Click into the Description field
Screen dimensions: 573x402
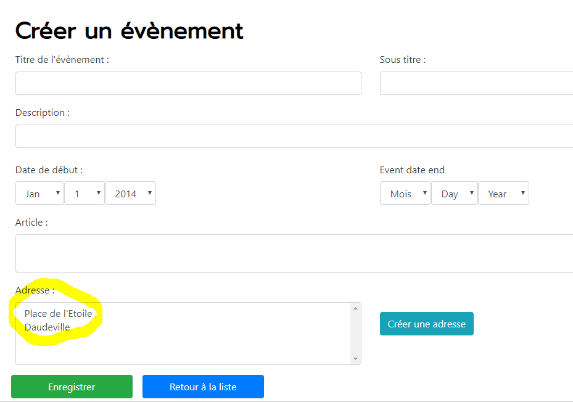[x=294, y=136]
